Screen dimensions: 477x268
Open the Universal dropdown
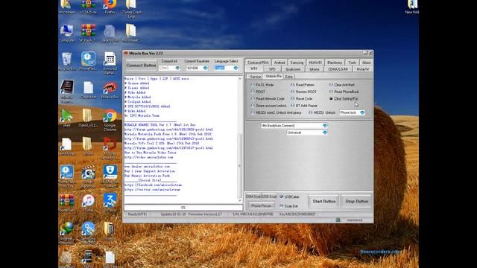(x=325, y=133)
